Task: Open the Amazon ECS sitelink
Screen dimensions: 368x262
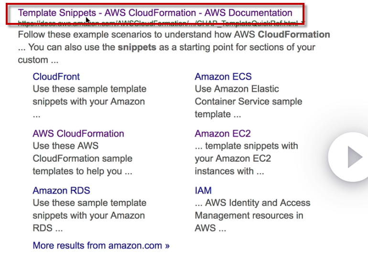Action: 223,76
